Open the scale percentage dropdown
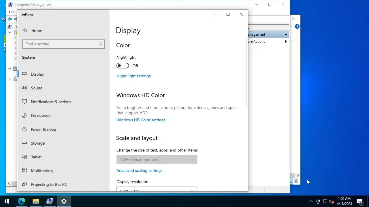369x207 pixels. pos(157,160)
